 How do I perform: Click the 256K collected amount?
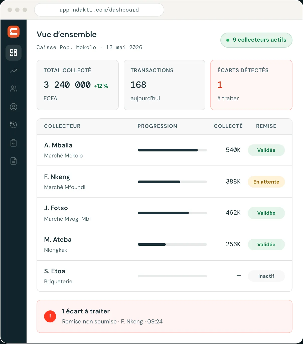(233, 244)
